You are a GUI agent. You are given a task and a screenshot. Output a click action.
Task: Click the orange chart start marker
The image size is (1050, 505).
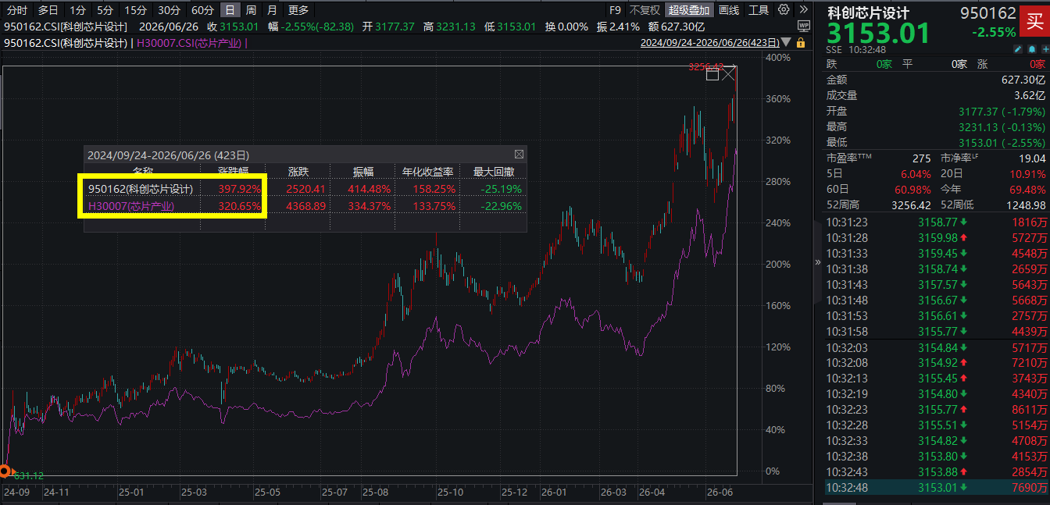pyautogui.click(x=5, y=471)
